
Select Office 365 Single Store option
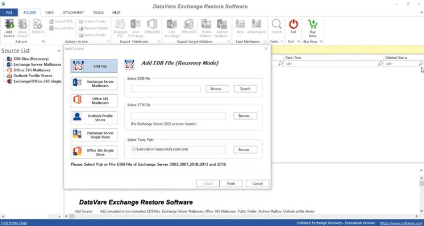(x=94, y=152)
